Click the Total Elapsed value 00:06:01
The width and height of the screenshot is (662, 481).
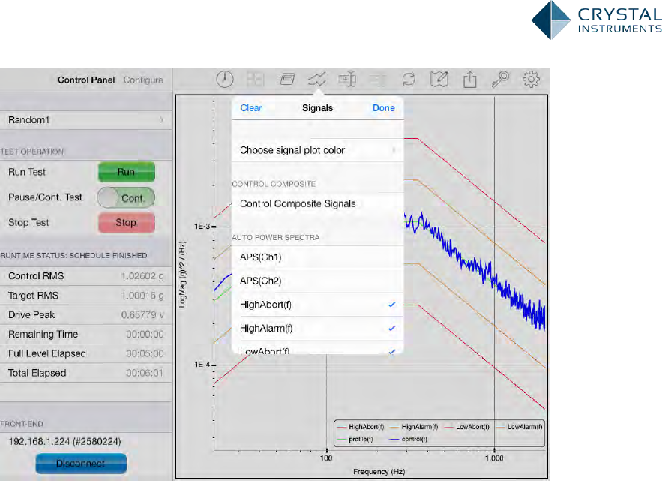[x=145, y=373]
